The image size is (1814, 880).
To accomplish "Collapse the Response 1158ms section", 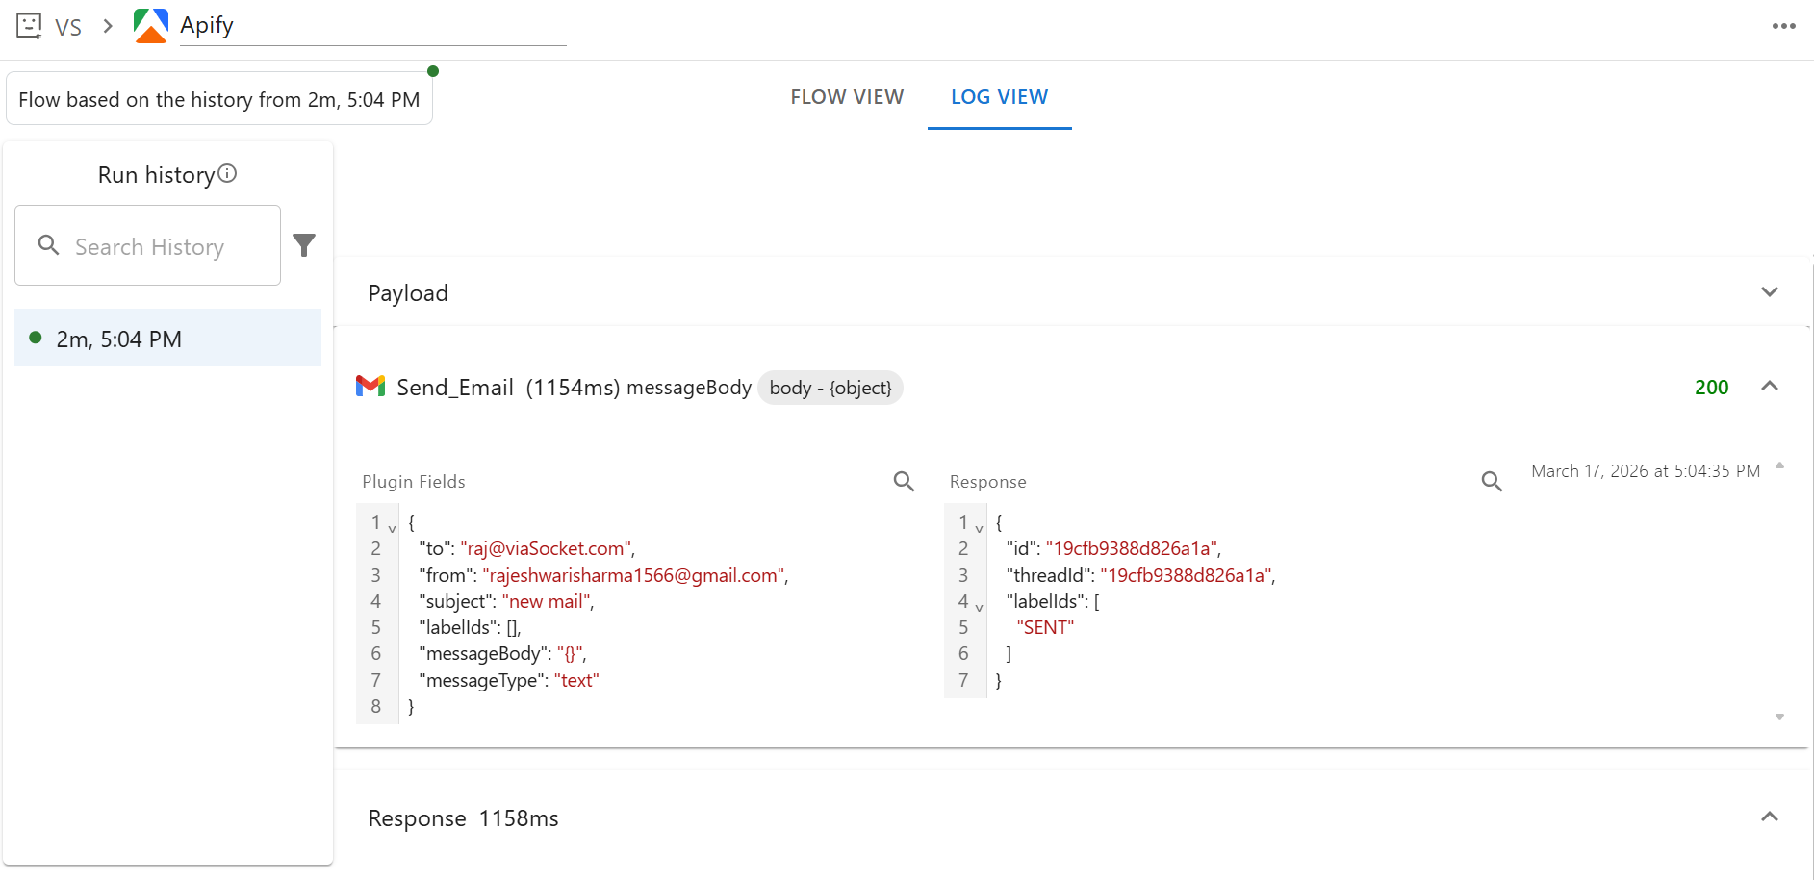I will [1771, 816].
